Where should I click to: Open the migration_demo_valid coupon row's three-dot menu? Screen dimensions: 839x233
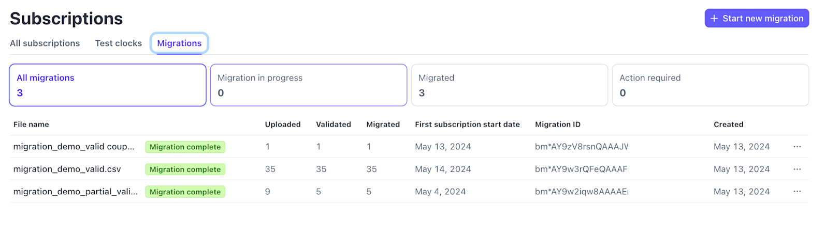pyautogui.click(x=797, y=147)
